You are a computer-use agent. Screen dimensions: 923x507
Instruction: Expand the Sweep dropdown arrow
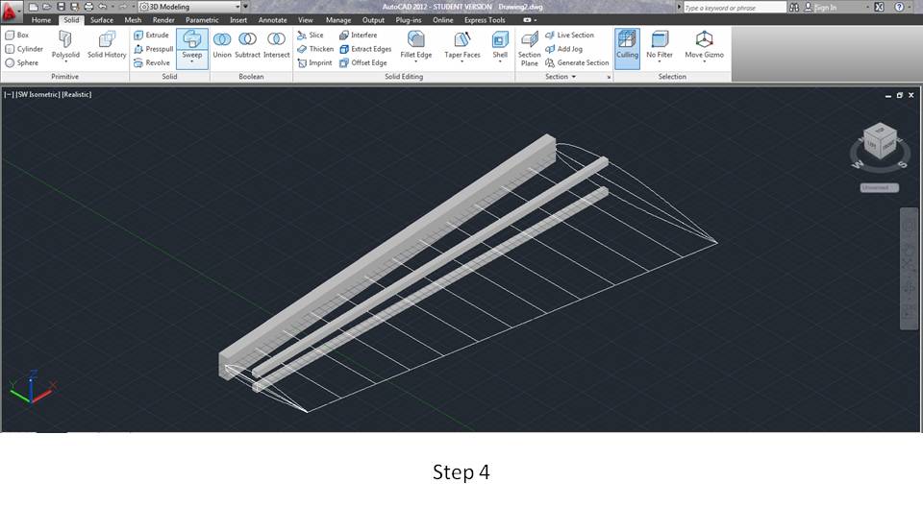192,61
